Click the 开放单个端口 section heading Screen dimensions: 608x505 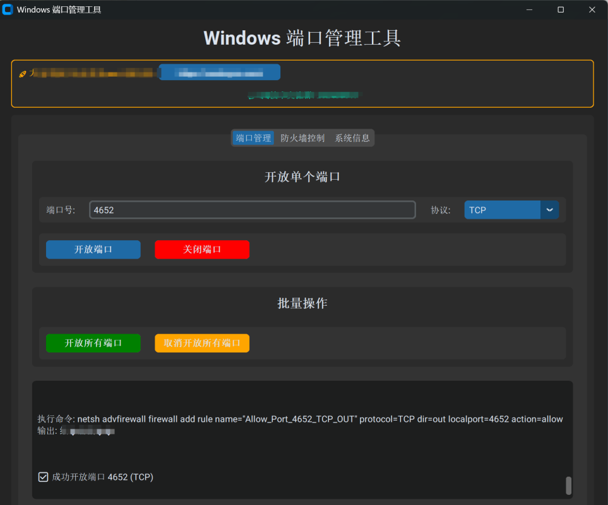pyautogui.click(x=302, y=177)
